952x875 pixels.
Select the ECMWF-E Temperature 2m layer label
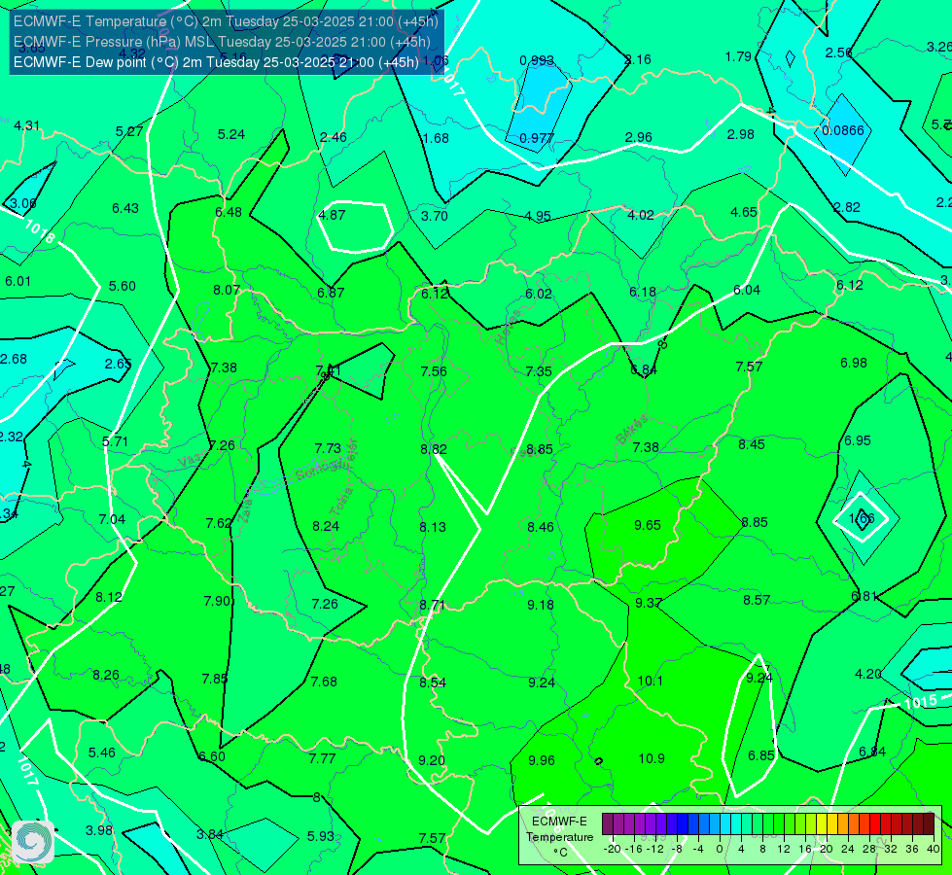click(x=226, y=21)
